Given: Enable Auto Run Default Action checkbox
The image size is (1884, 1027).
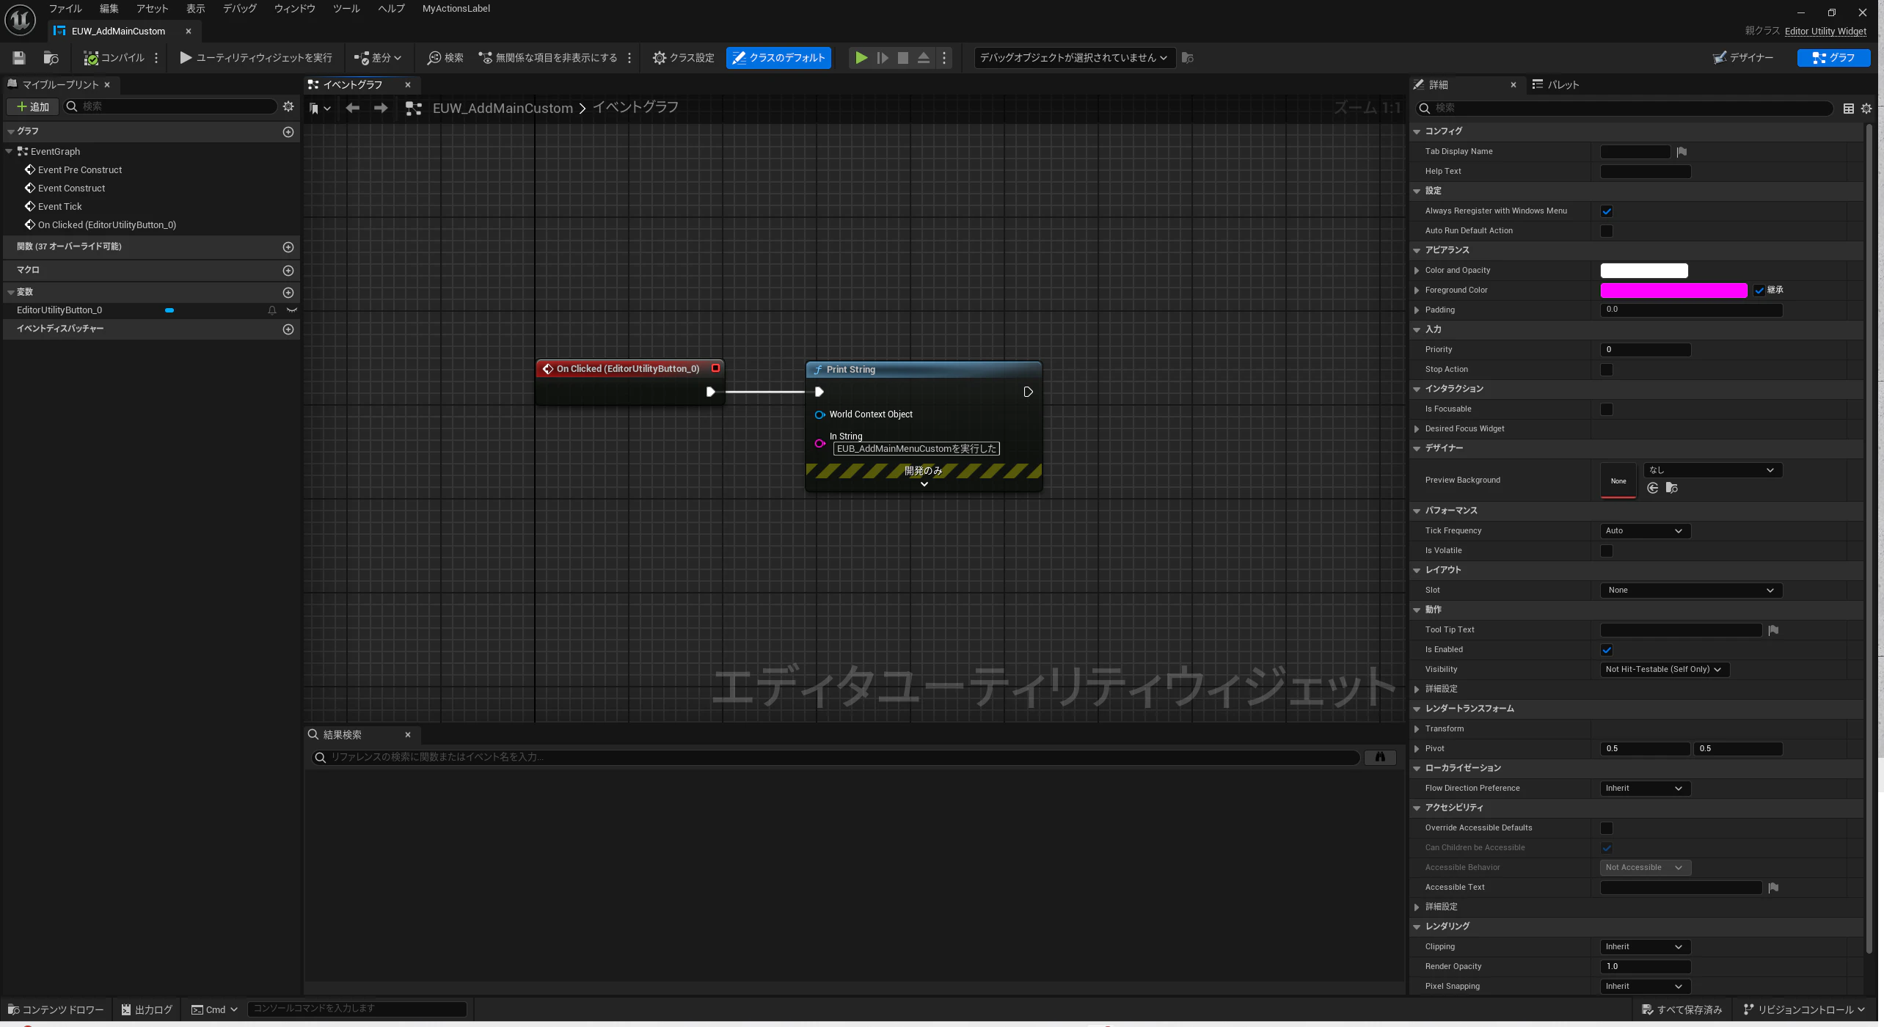Looking at the screenshot, I should click(1607, 231).
